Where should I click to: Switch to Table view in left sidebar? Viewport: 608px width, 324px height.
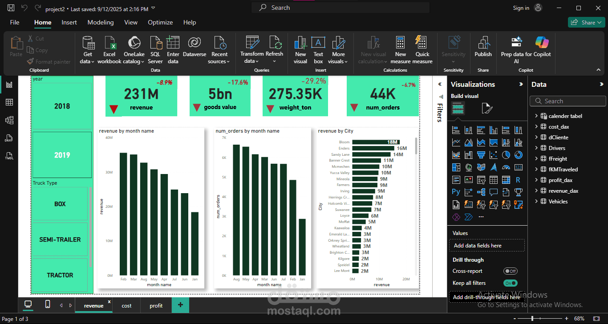point(9,102)
